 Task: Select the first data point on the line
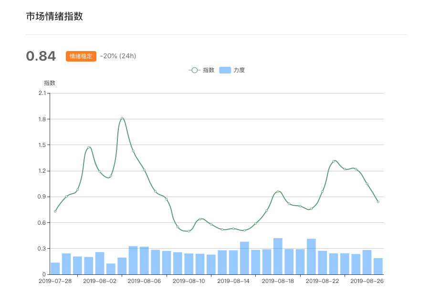tap(55, 211)
